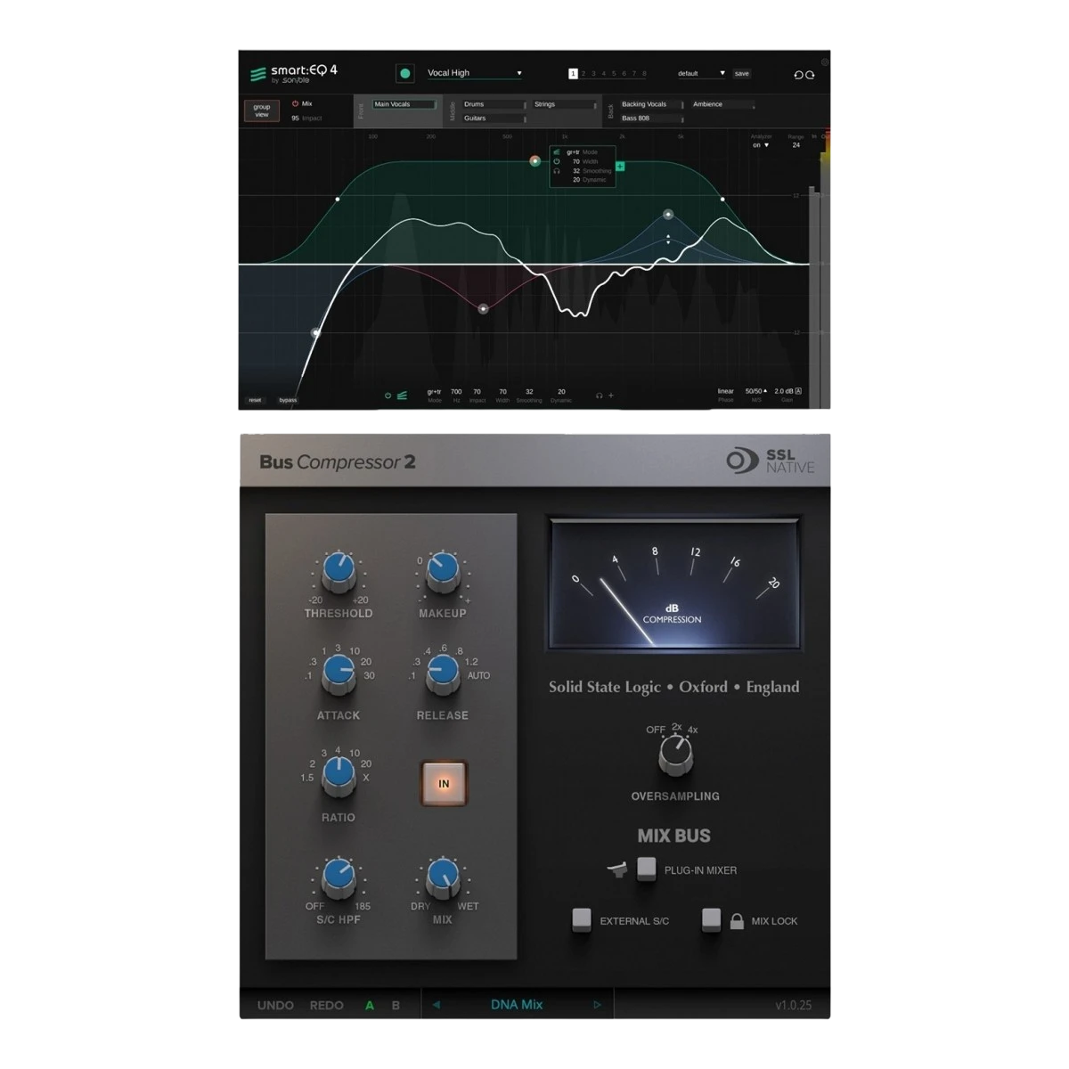Screen dimensions: 1069x1069
Task: Toggle the Mix power button
Action: coord(295,104)
